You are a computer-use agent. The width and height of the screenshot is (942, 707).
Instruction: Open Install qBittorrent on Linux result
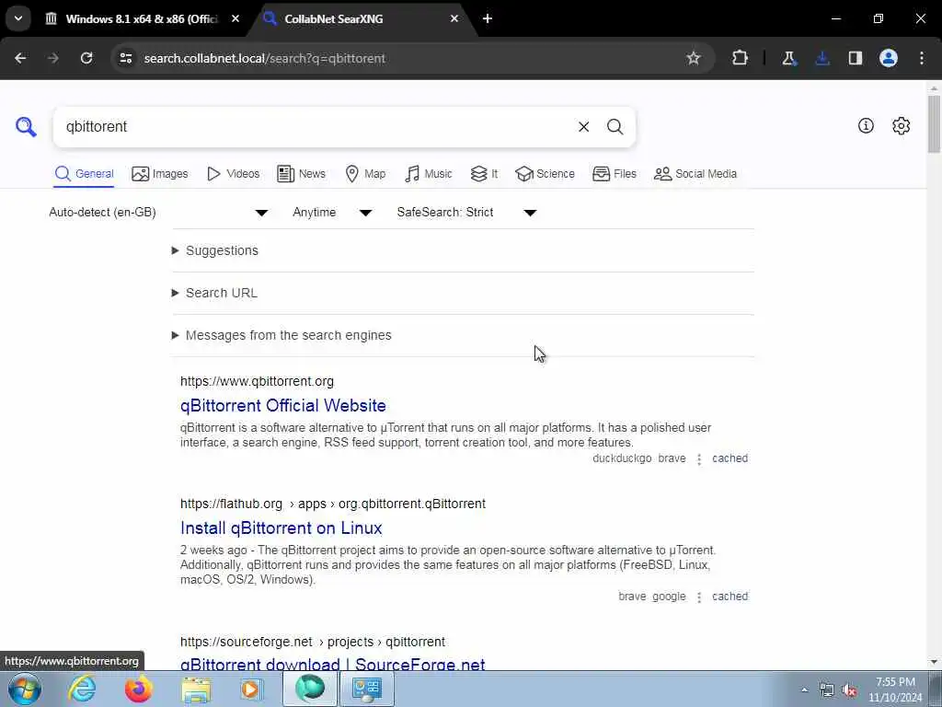pyautogui.click(x=281, y=527)
